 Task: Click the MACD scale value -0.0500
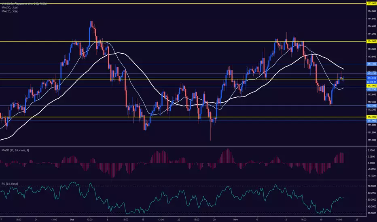(x=371, y=170)
